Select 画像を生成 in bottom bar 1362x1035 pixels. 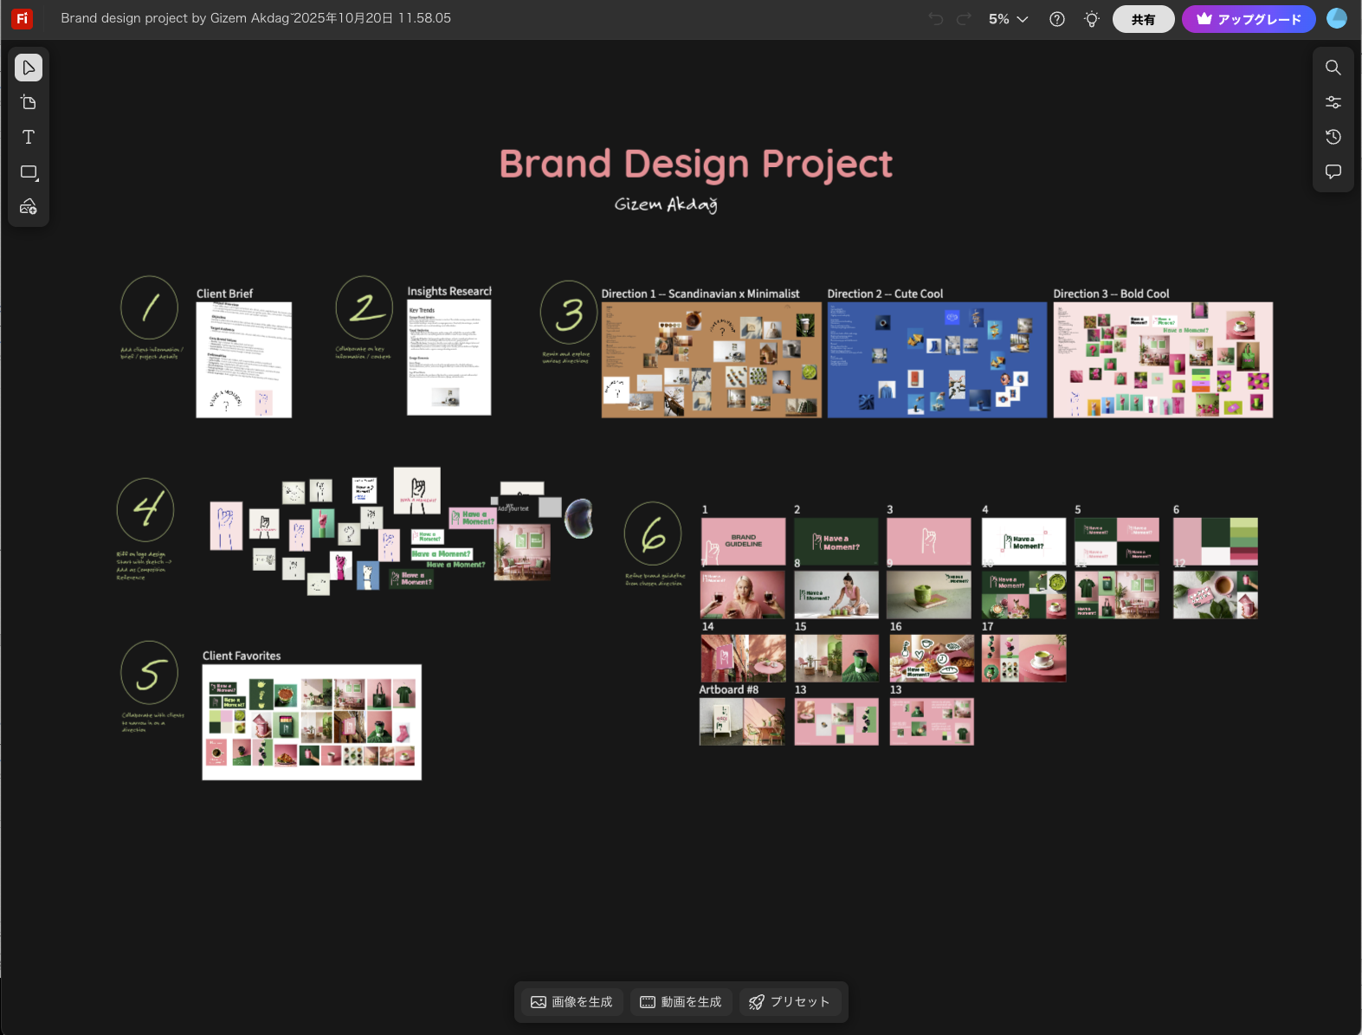point(571,1002)
